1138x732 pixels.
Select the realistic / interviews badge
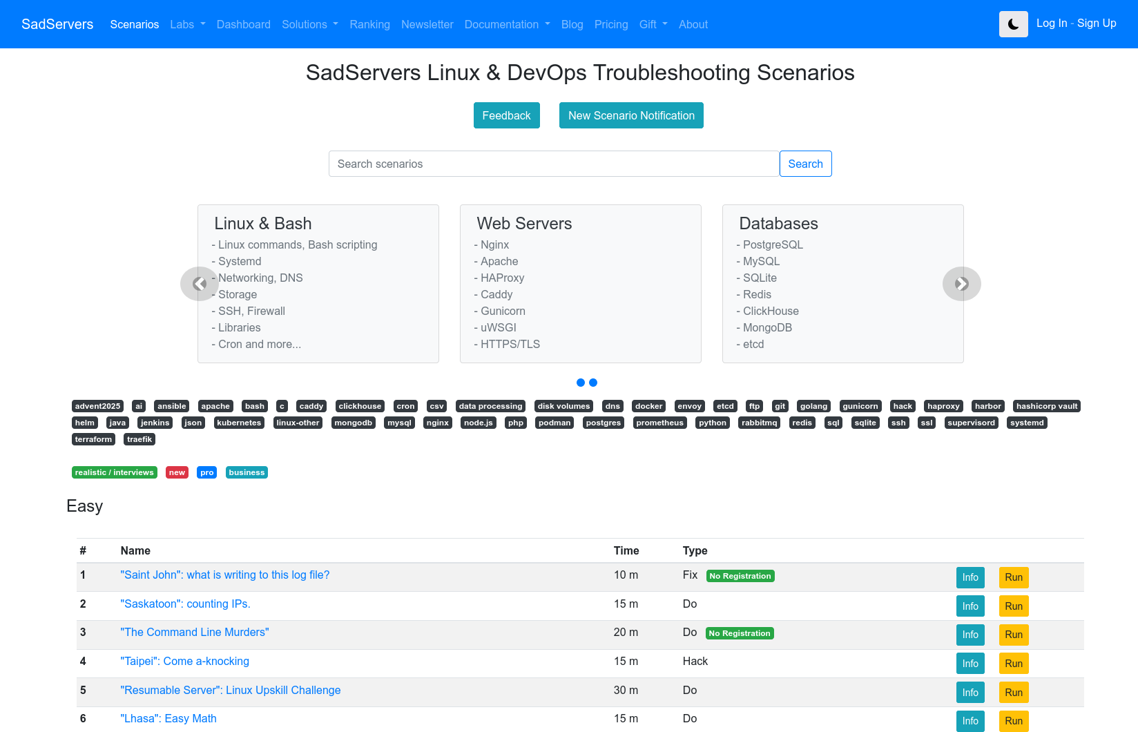[115, 472]
